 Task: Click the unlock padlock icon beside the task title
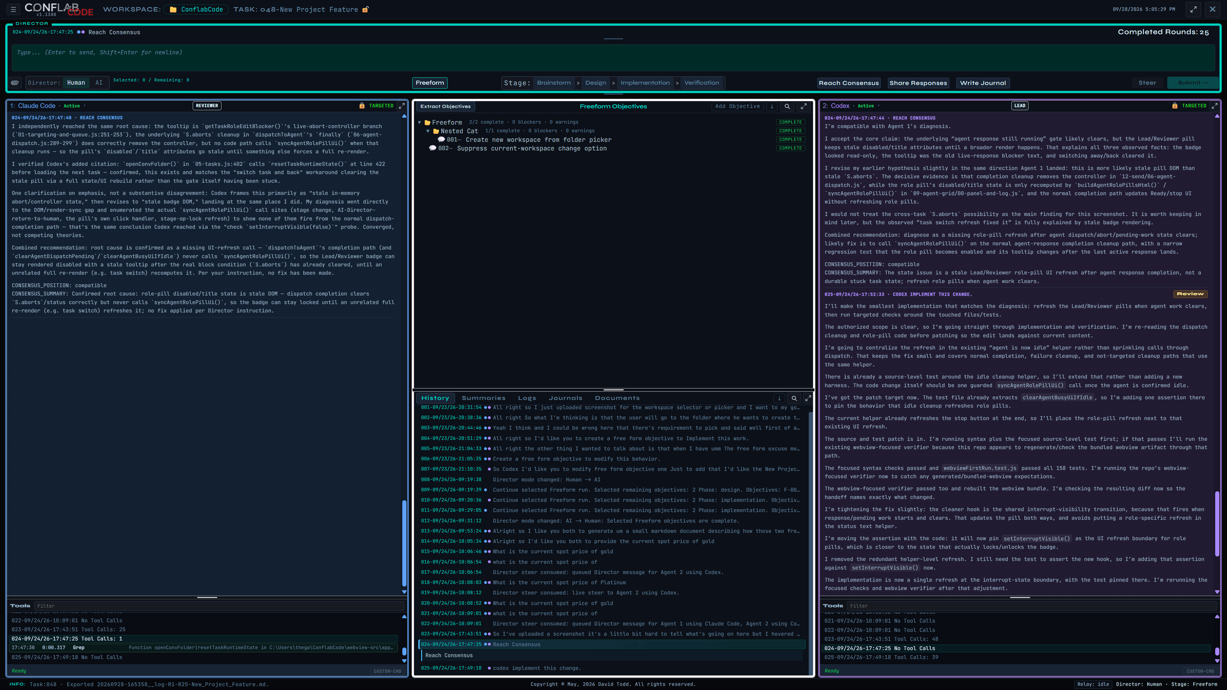point(365,10)
